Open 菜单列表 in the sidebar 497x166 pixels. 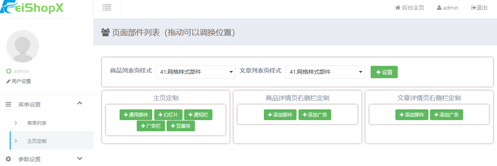pyautogui.click(x=37, y=123)
